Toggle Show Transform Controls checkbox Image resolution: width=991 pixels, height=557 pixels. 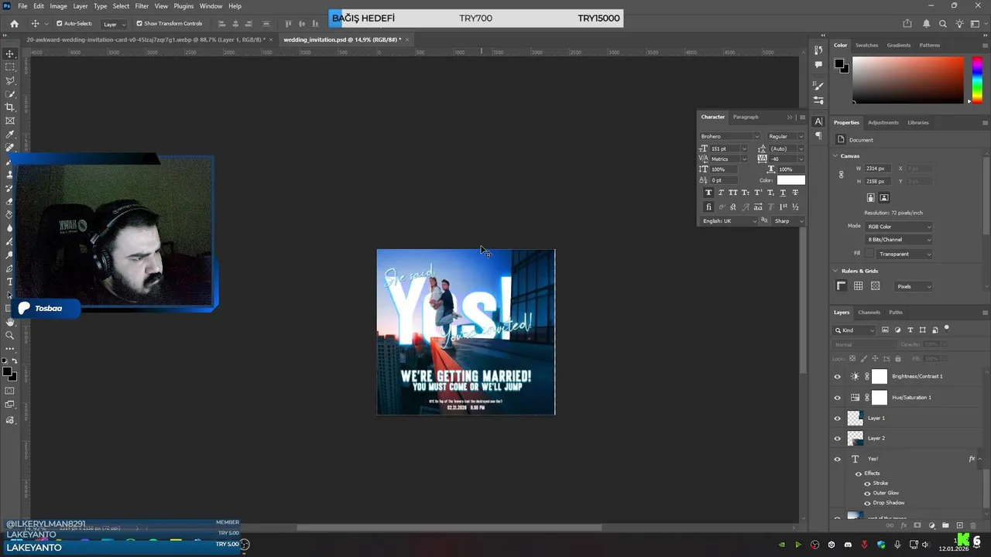[139, 24]
